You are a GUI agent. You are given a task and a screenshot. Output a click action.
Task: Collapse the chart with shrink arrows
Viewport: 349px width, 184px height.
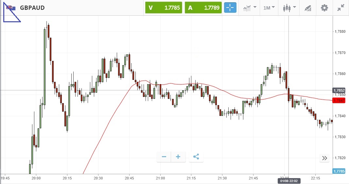point(340,8)
